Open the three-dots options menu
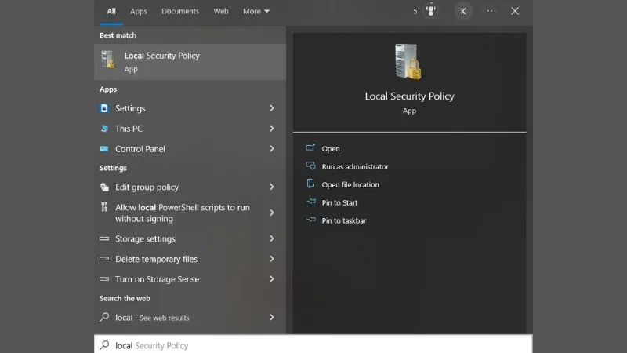 point(491,11)
